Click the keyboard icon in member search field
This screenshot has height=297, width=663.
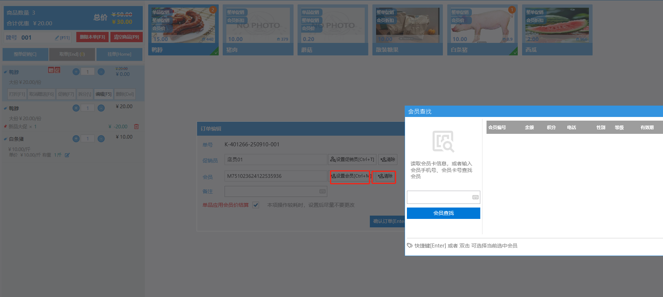click(475, 197)
